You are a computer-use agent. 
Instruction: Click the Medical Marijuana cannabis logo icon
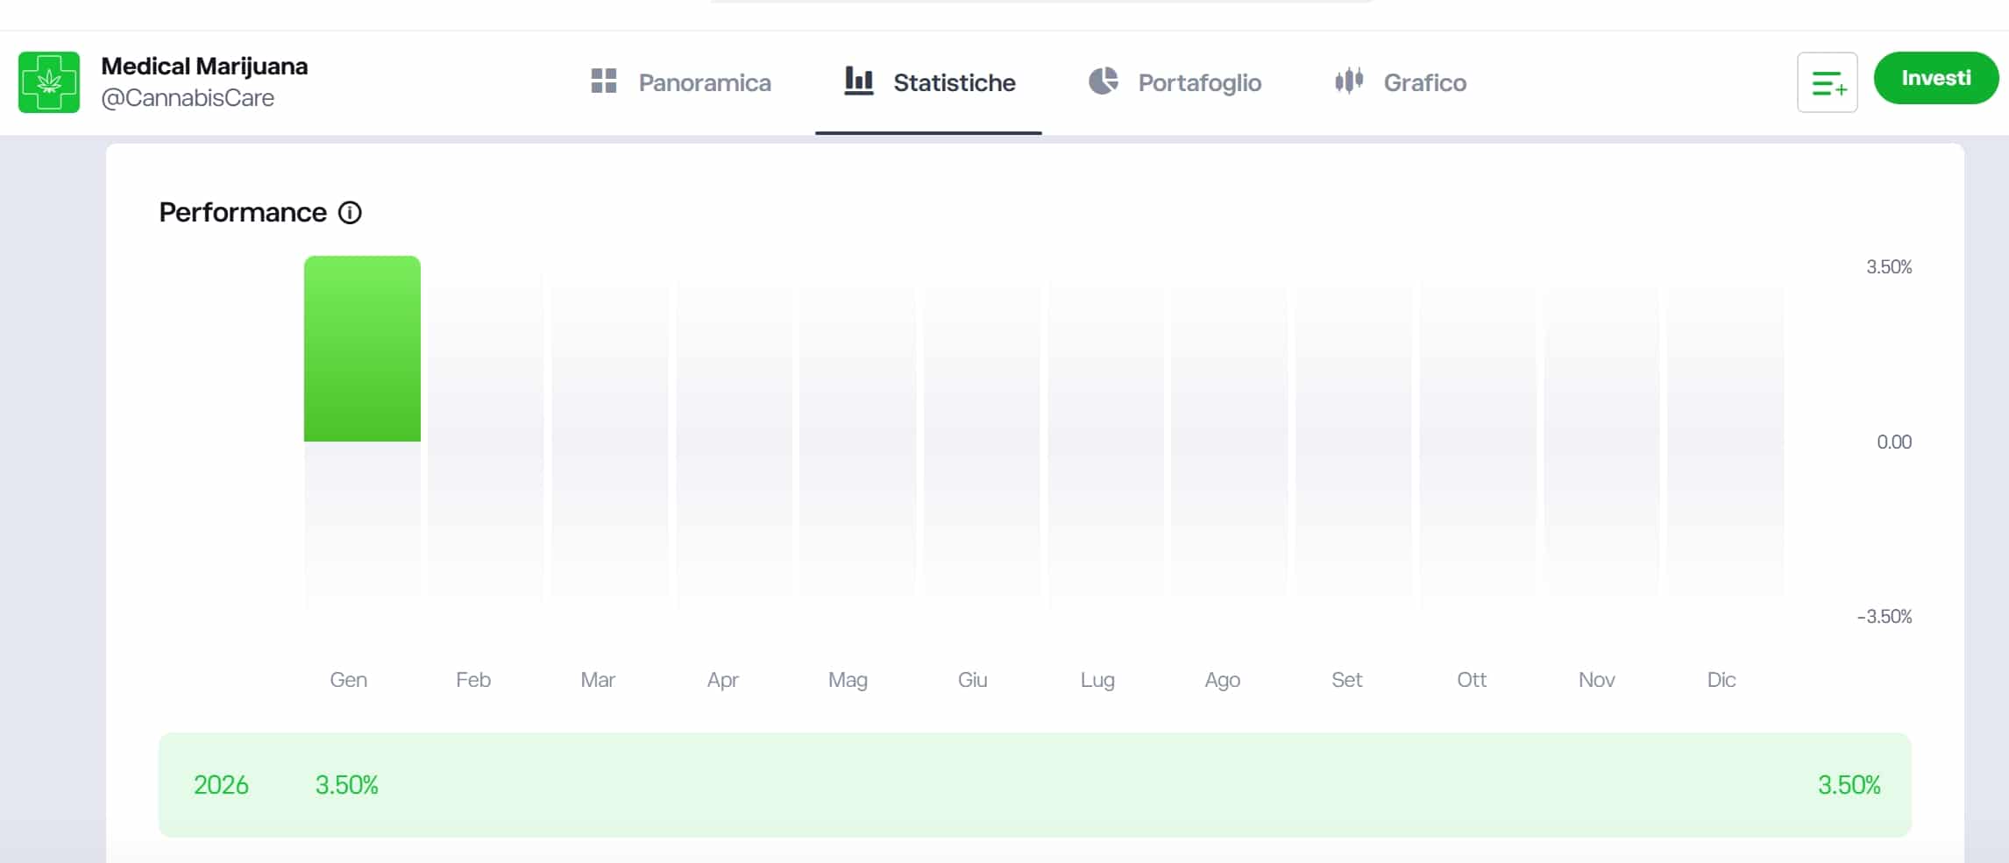point(49,81)
